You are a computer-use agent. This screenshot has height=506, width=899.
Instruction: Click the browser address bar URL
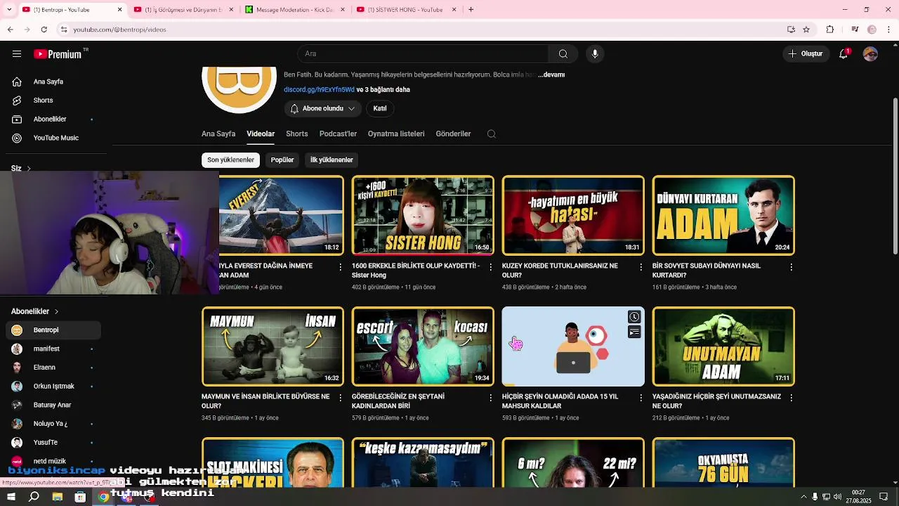coord(119,30)
